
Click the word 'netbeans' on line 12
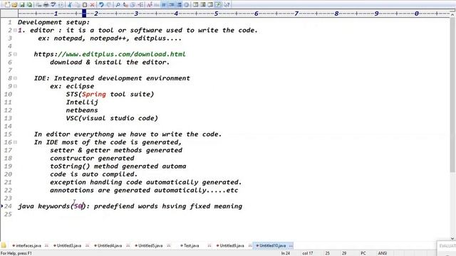pos(82,110)
